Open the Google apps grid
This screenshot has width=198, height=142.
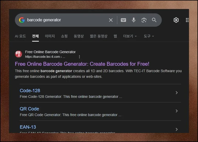187,20
